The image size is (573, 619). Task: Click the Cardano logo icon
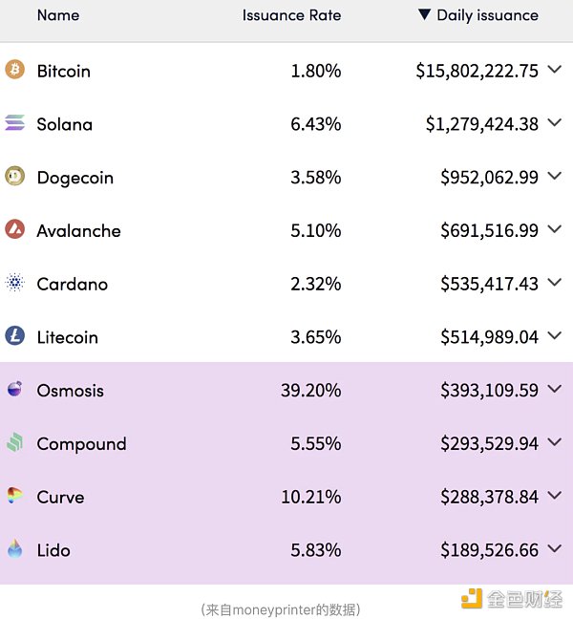14,283
